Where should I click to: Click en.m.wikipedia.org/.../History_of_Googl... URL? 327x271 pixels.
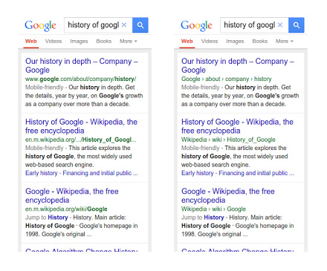pos(81,140)
